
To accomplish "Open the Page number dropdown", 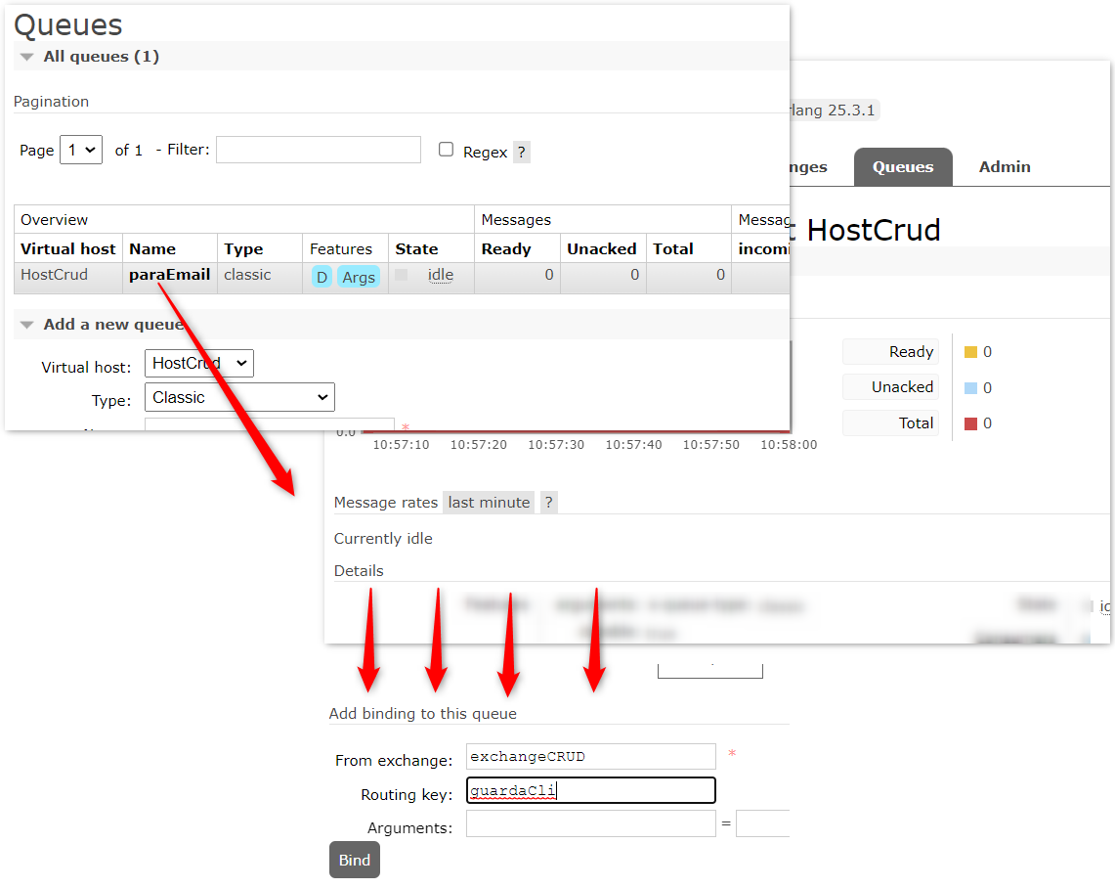I will click(x=81, y=151).
